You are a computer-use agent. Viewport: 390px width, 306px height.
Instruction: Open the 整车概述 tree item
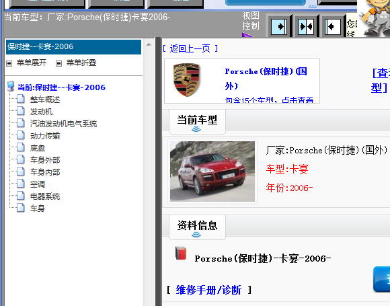[x=45, y=100]
